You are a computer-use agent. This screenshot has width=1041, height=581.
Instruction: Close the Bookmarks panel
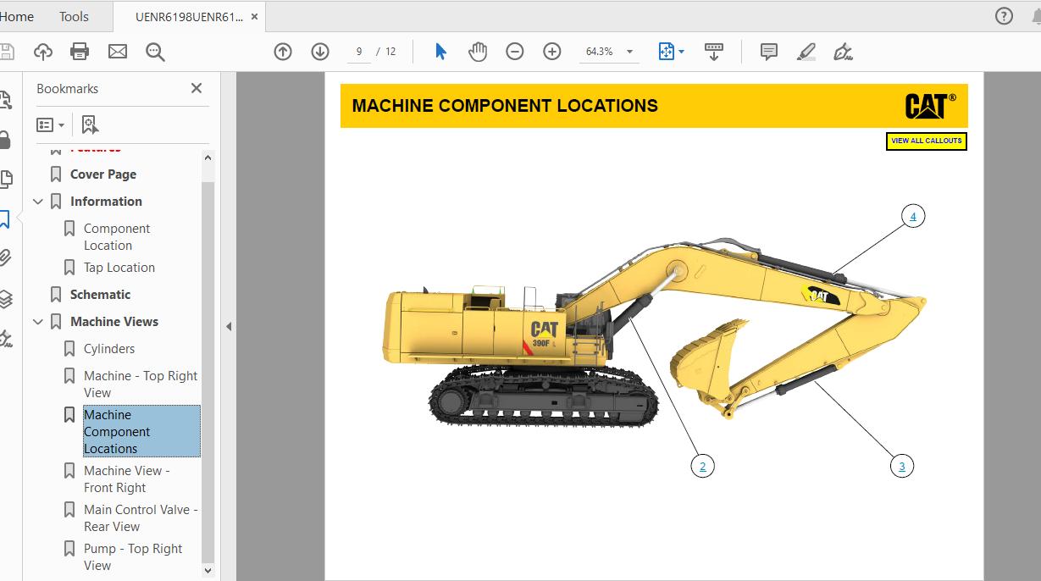coord(197,88)
